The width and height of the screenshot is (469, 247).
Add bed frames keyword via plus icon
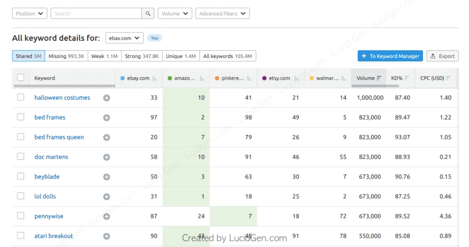click(106, 118)
